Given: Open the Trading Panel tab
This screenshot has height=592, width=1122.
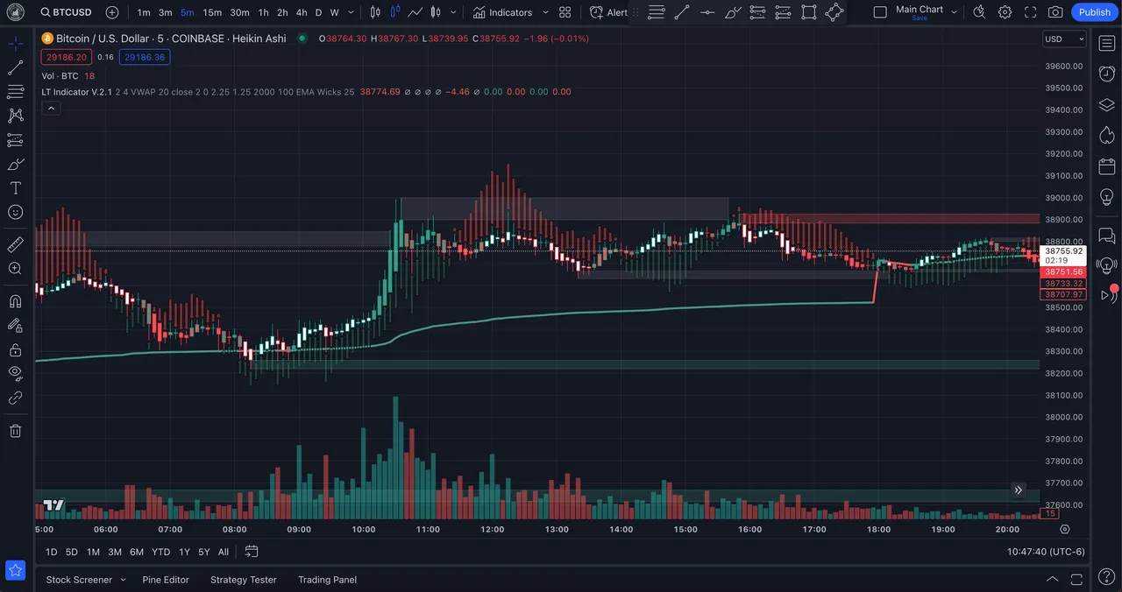Looking at the screenshot, I should (x=327, y=579).
